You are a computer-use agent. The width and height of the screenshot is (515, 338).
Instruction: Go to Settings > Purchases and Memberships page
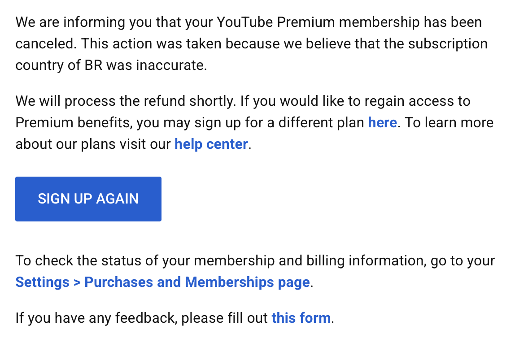[162, 282]
